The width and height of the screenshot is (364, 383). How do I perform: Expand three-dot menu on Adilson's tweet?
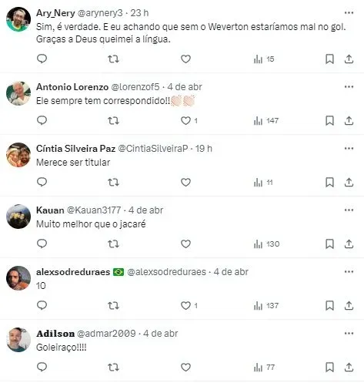click(349, 334)
